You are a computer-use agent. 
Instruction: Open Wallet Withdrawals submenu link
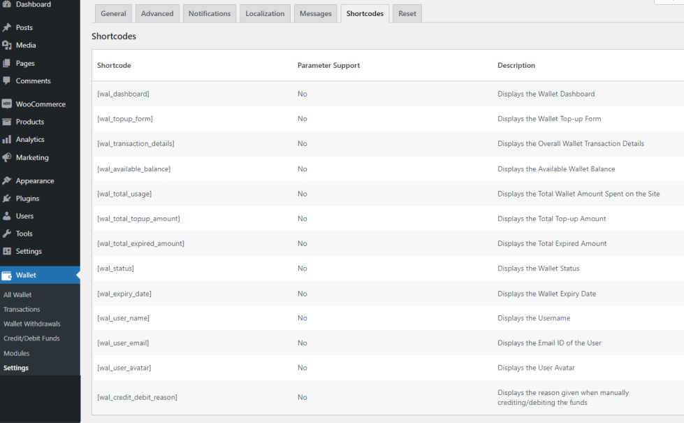[32, 324]
